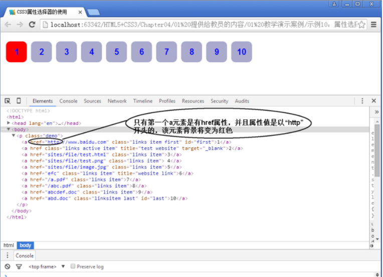This screenshot has height=277, width=383.
Task: Click link box number 3
Action: click(67, 52)
